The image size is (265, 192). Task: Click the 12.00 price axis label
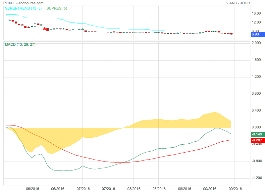(256, 22)
